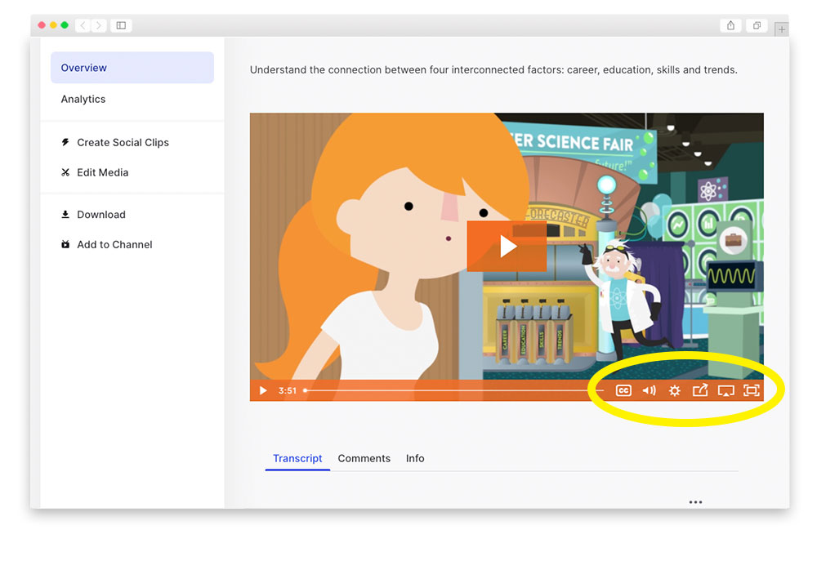Show the browser tab overview

[x=757, y=25]
